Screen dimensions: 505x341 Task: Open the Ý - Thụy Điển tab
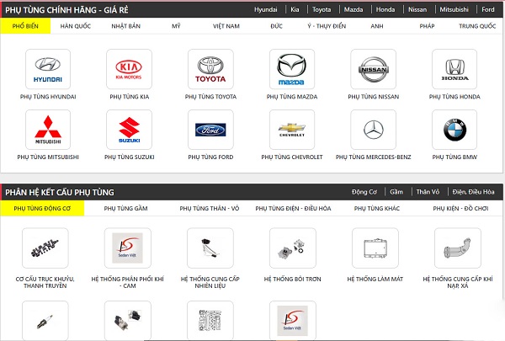tap(327, 26)
